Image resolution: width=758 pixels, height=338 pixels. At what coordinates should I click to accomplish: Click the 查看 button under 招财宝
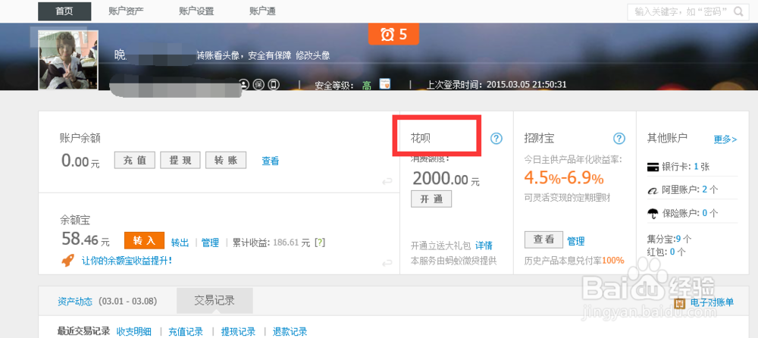[x=543, y=239]
